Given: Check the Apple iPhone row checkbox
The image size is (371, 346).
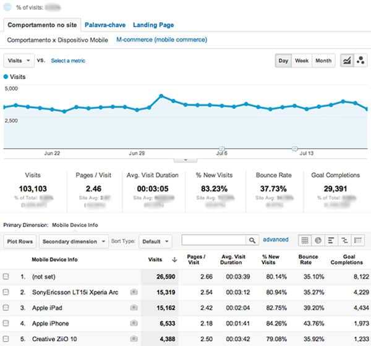Looking at the screenshot, I should click(x=6, y=323).
